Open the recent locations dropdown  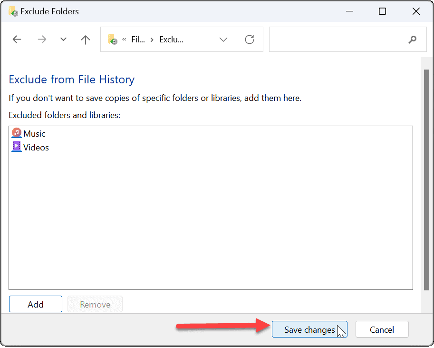63,40
